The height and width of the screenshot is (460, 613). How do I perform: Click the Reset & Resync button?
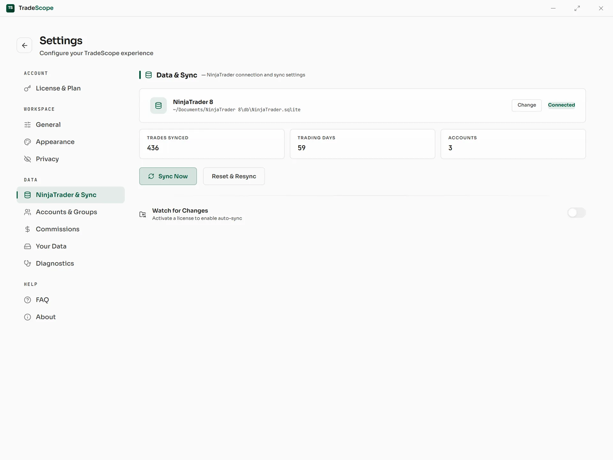tap(234, 176)
